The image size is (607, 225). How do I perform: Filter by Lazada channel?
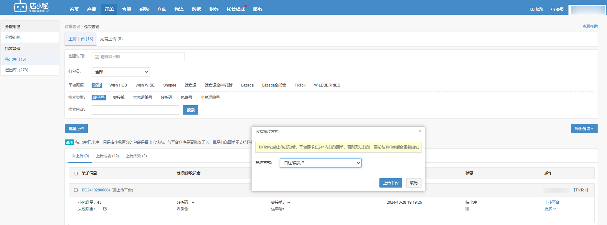click(247, 85)
